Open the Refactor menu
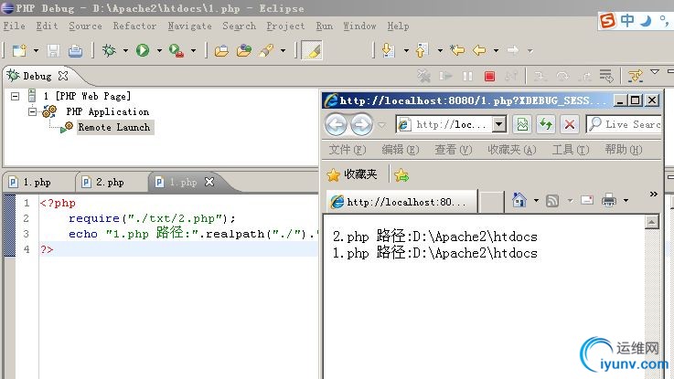The image size is (674, 379). (134, 26)
